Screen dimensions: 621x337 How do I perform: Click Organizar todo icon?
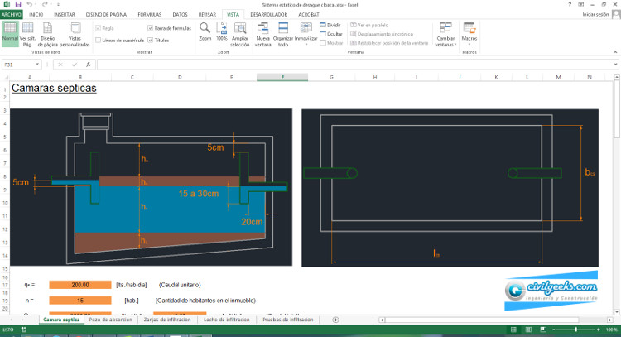coord(283,31)
